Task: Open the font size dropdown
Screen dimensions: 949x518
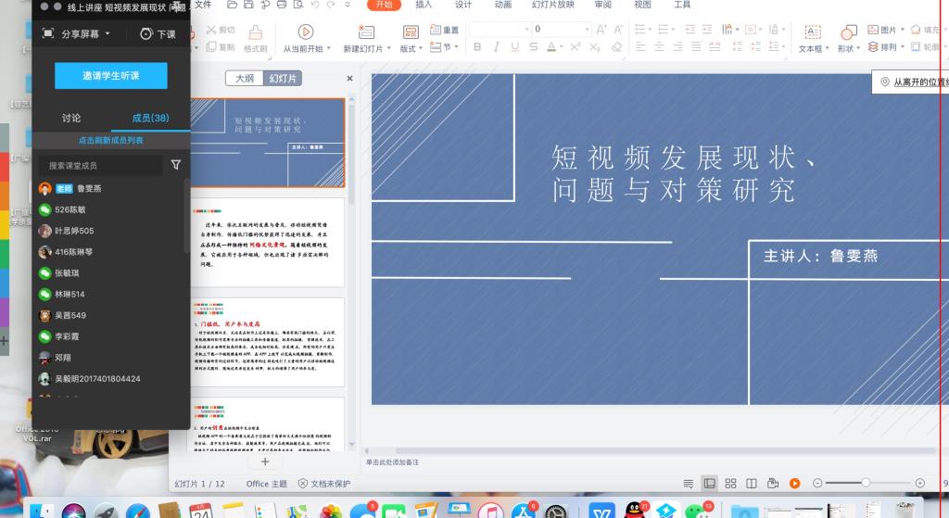Action: point(587,29)
